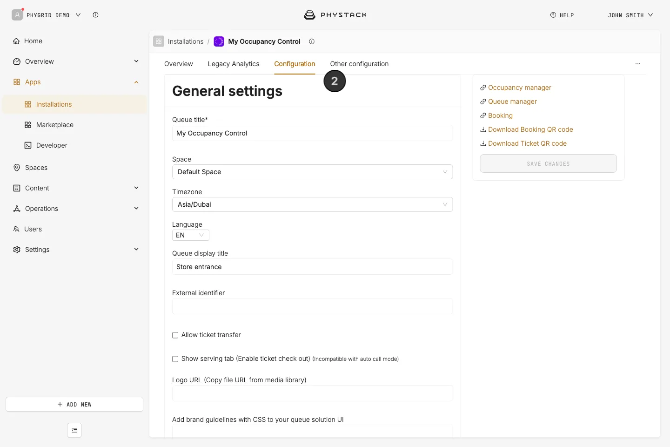Click the Phystack logo at top

335,15
